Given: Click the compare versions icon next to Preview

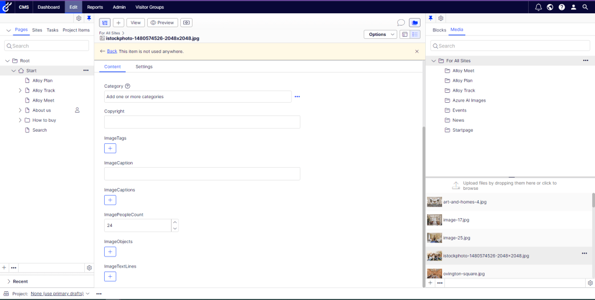Looking at the screenshot, I should click(186, 23).
